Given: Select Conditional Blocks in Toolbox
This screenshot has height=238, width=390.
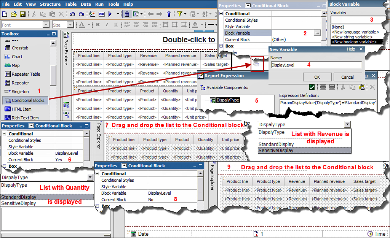Looking at the screenshot, I should [x=26, y=100].
